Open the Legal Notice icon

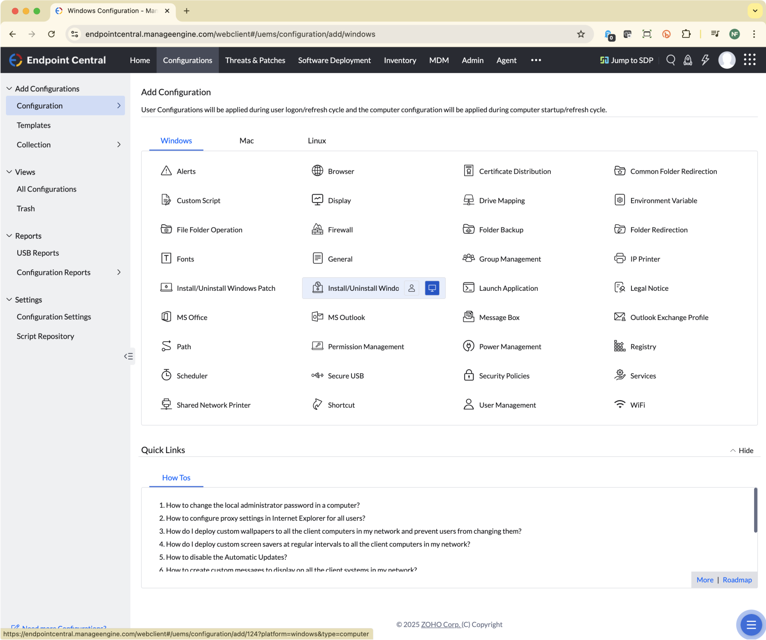click(620, 288)
